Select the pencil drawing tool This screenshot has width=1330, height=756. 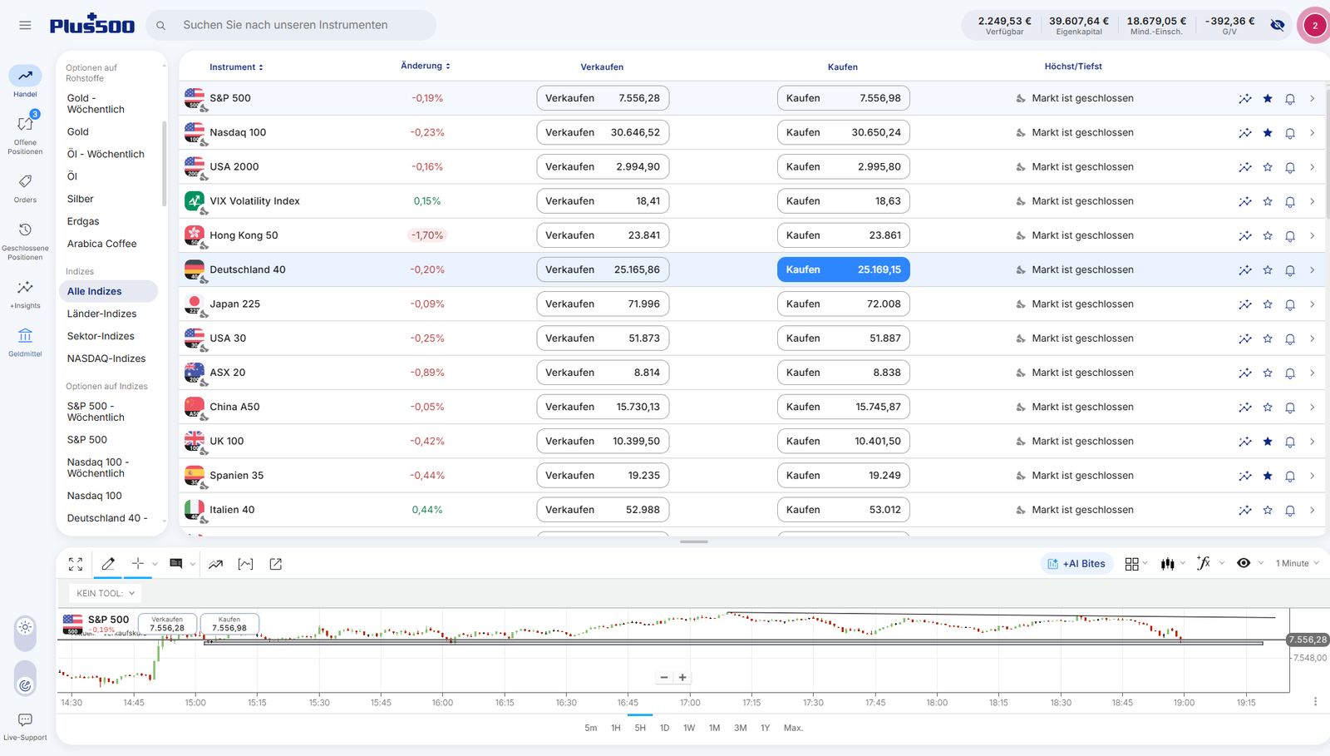[x=108, y=564]
